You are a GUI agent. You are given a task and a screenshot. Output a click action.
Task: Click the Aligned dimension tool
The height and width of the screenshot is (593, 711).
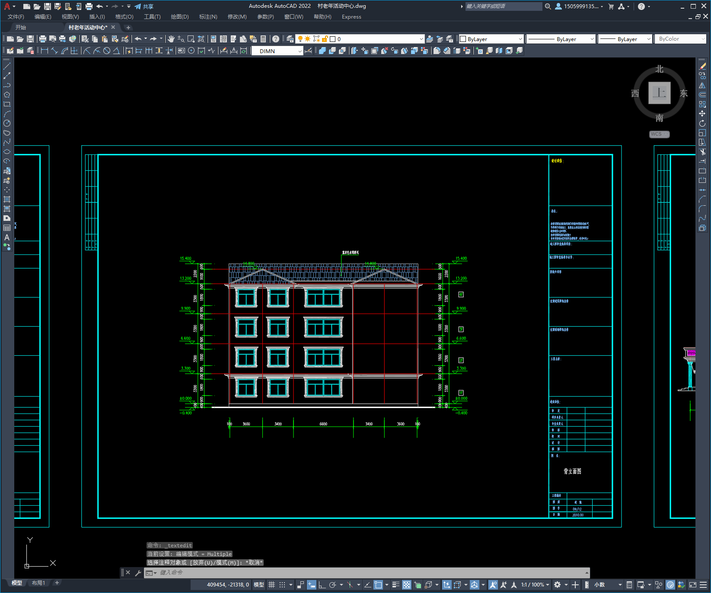pyautogui.click(x=54, y=51)
